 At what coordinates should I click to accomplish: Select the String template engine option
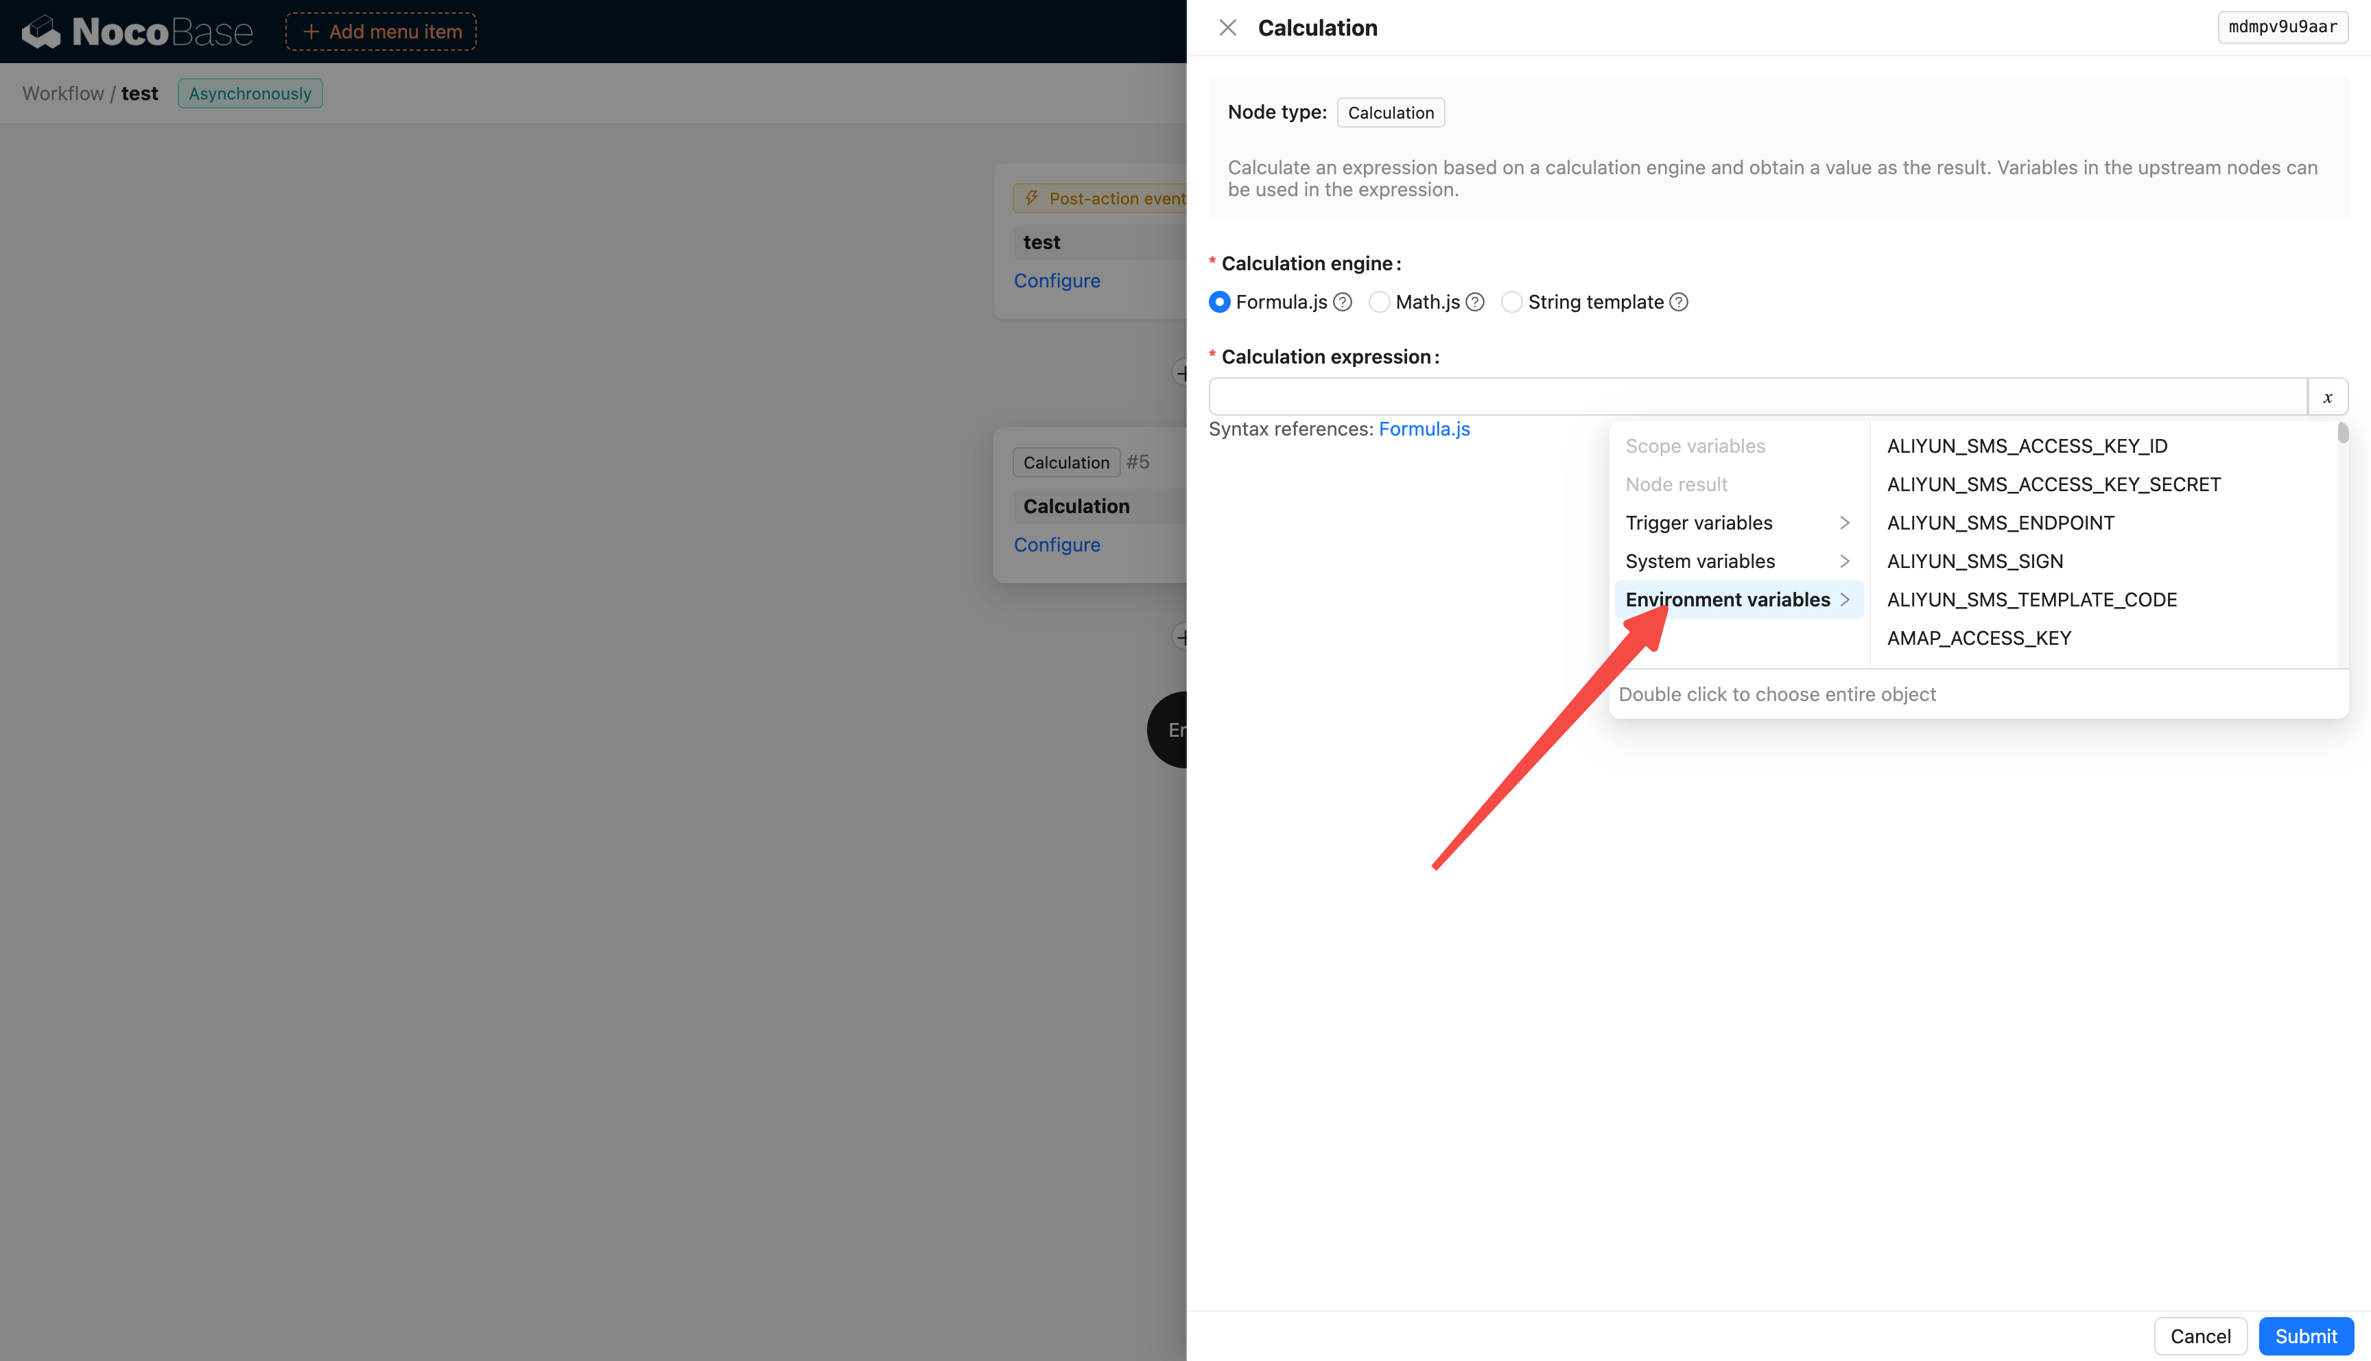[x=1511, y=302]
